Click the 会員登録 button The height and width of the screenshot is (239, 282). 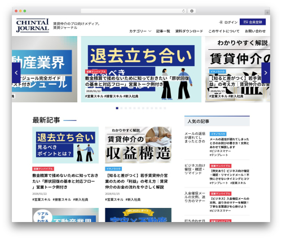point(253,22)
